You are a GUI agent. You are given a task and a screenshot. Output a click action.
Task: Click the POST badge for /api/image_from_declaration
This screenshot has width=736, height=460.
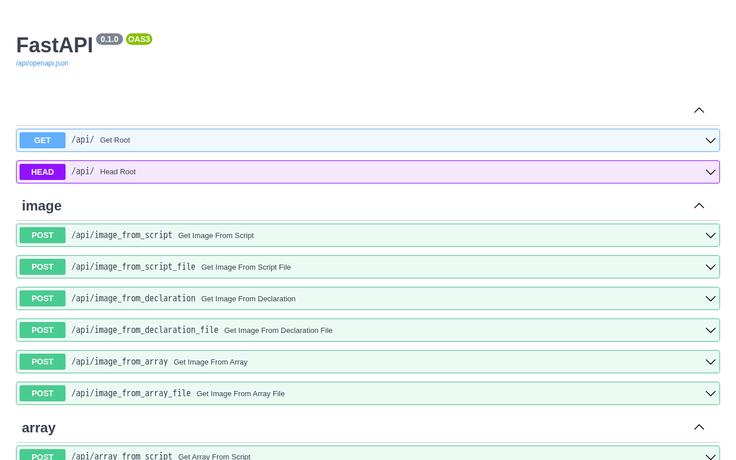coord(43,298)
